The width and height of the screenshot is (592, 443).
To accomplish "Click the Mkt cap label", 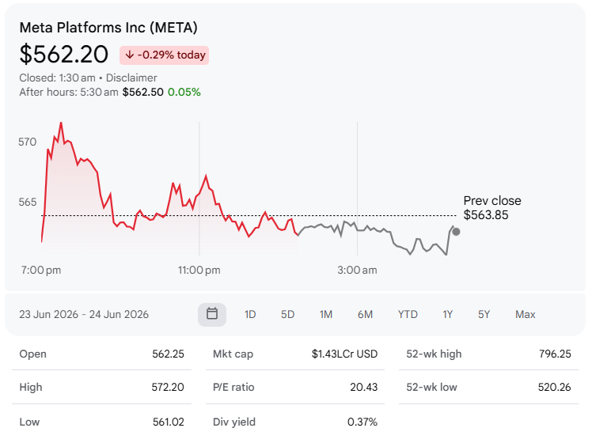I will tap(233, 354).
